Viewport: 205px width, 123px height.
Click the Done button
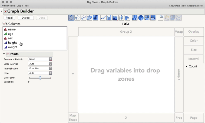(x=42, y=18)
